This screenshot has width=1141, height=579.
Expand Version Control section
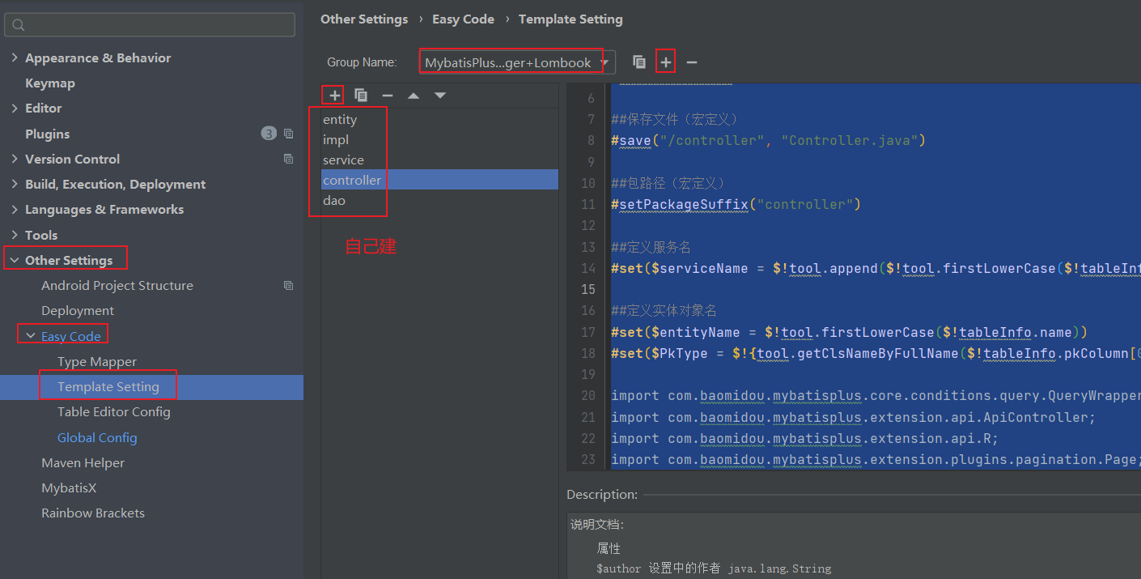[15, 159]
